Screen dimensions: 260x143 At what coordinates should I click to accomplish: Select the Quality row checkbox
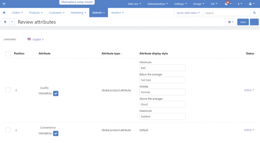8,90
